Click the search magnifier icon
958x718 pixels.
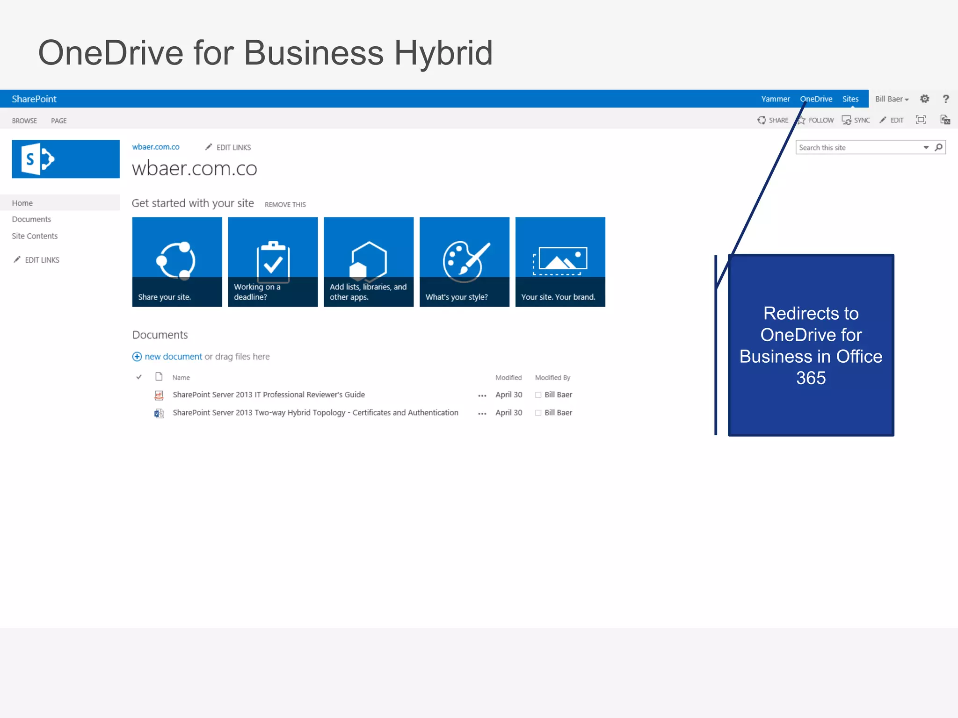tap(938, 147)
